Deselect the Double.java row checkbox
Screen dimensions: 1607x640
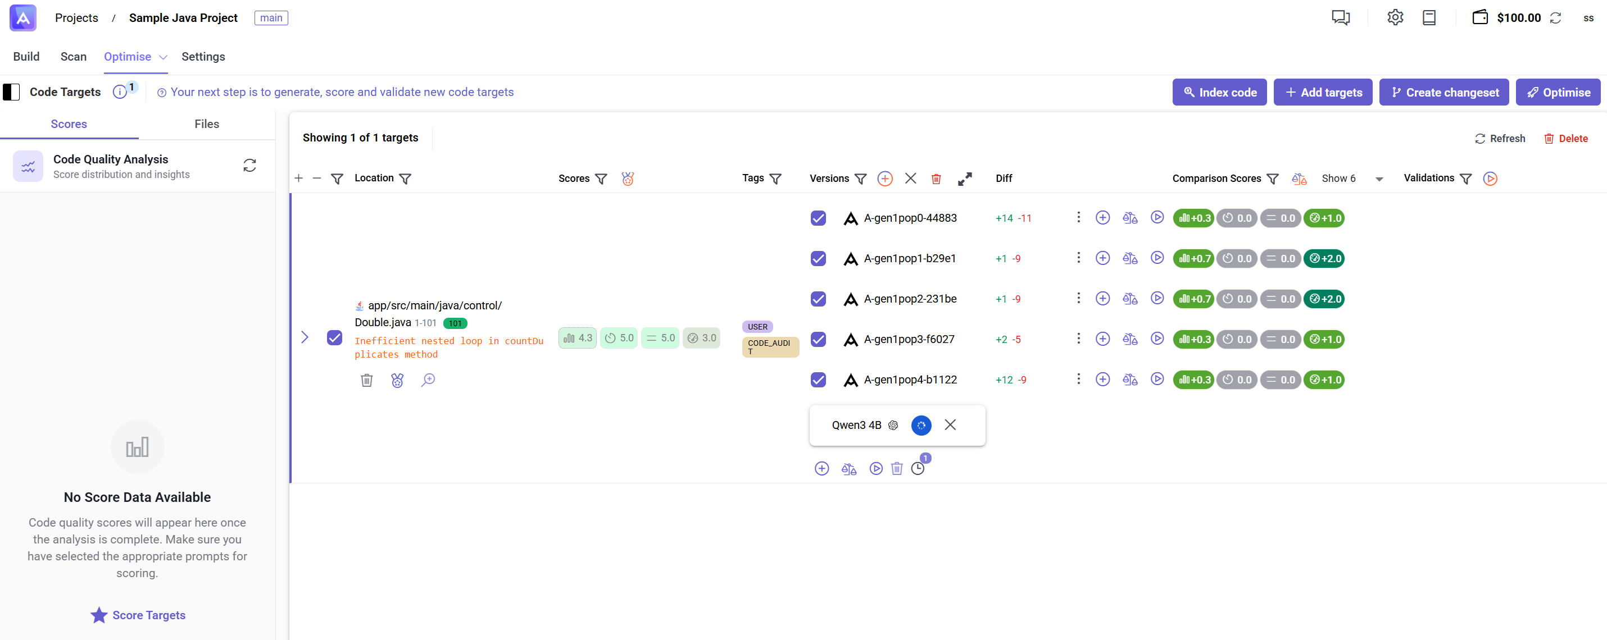(334, 337)
